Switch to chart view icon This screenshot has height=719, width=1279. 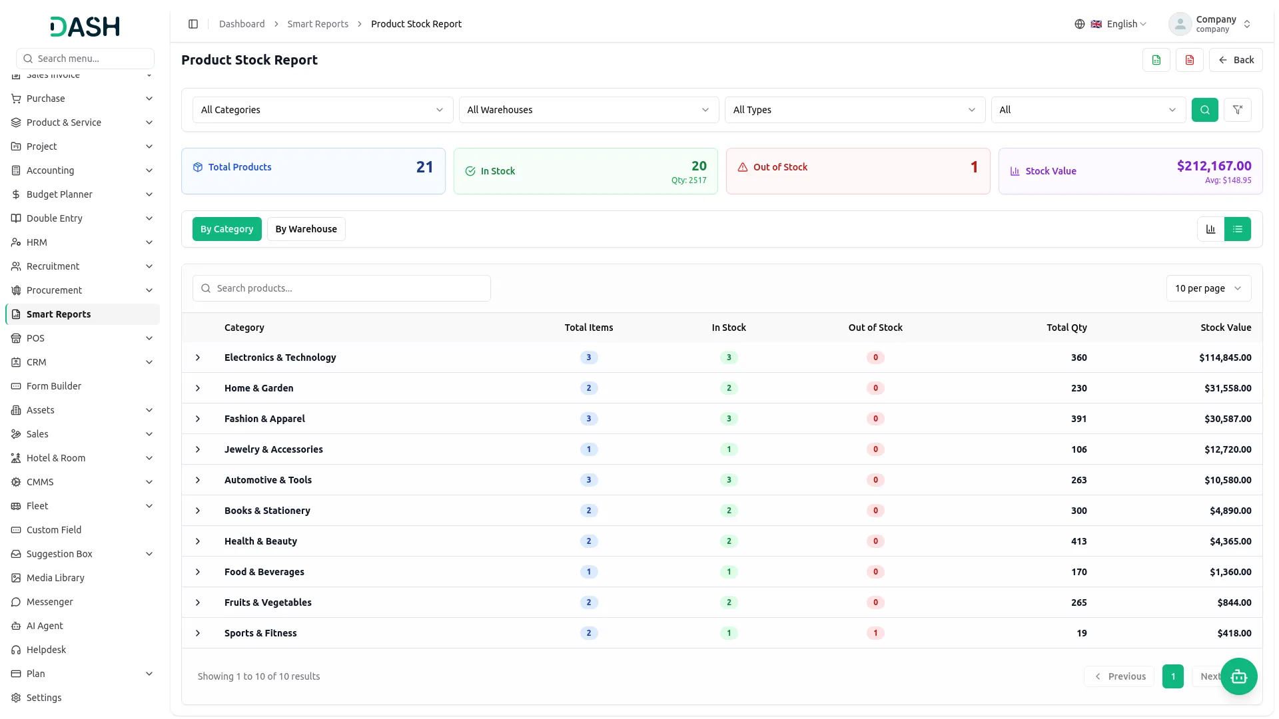tap(1211, 229)
